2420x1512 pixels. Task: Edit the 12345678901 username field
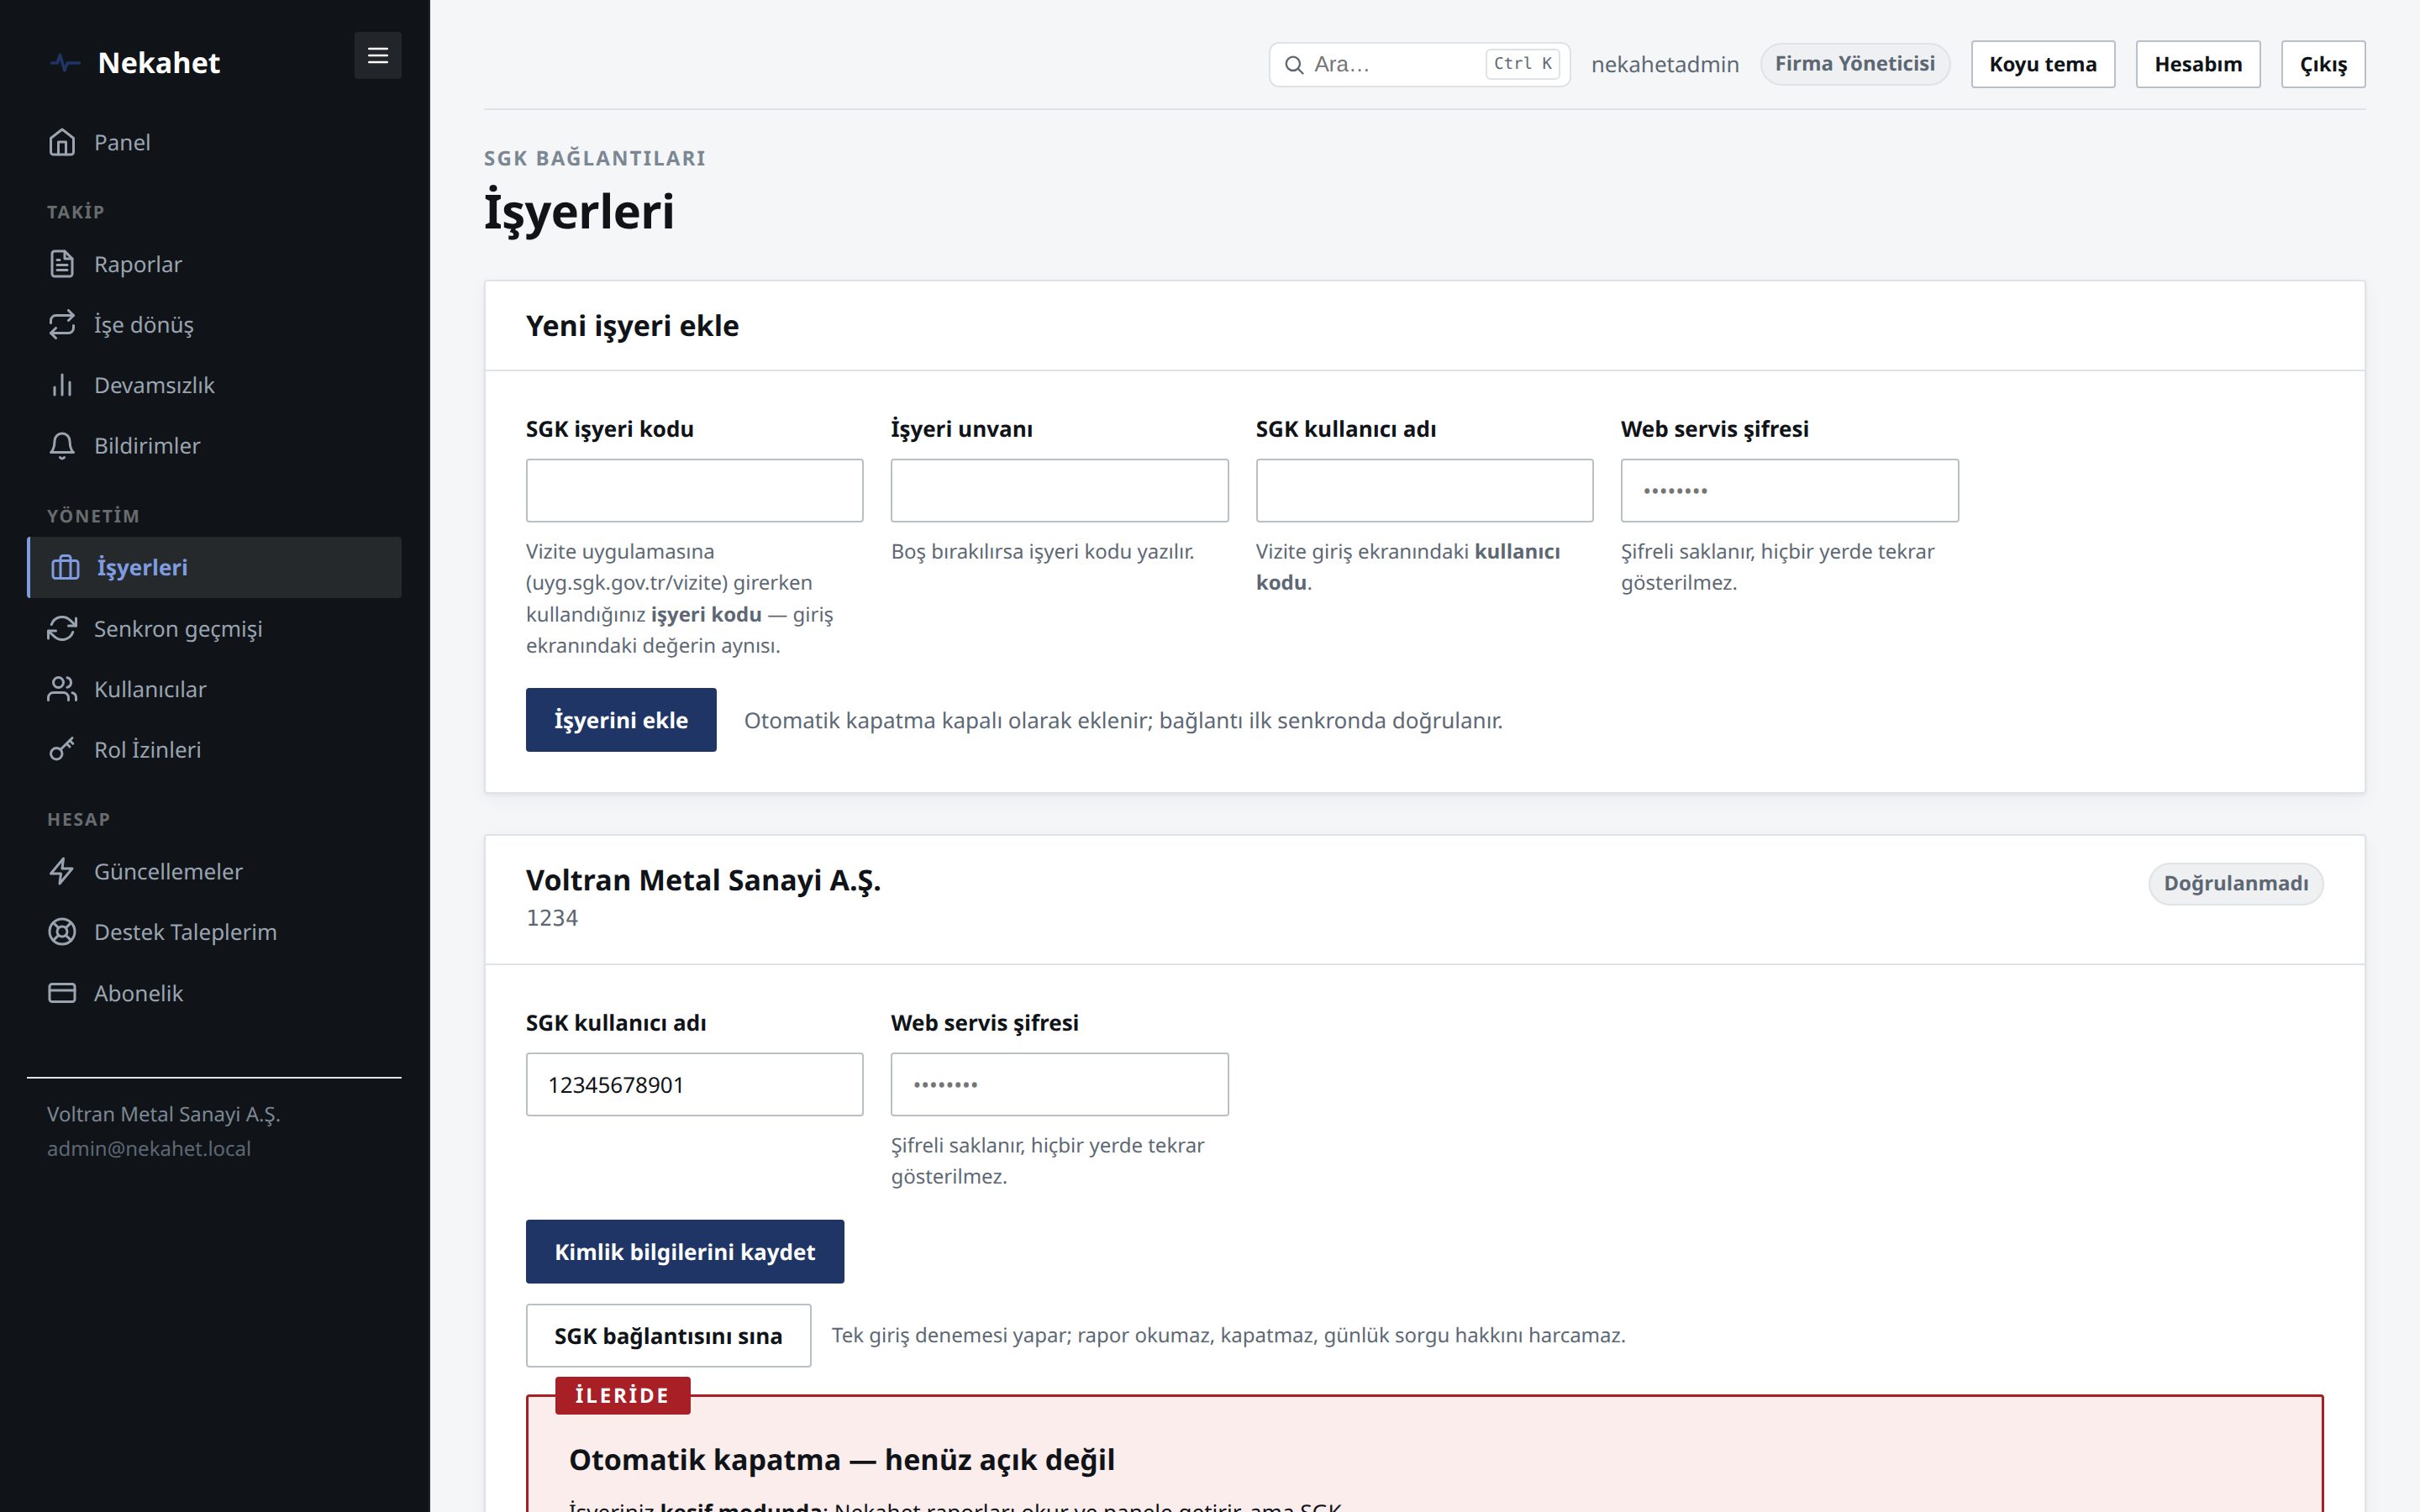(x=694, y=1084)
